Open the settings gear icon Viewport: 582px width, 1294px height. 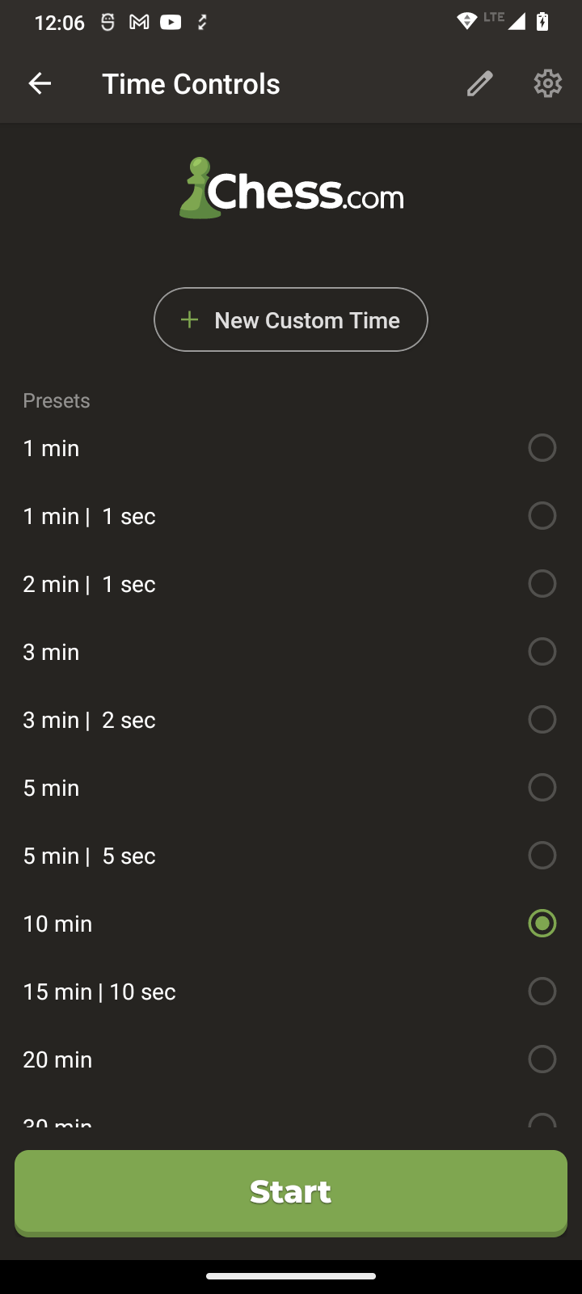click(x=547, y=83)
